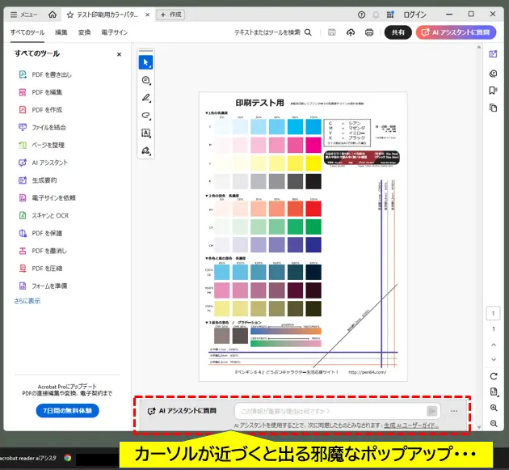This screenshot has height=470, width=509.
Task: Switch to the 電子サイン tab
Action: click(x=114, y=32)
